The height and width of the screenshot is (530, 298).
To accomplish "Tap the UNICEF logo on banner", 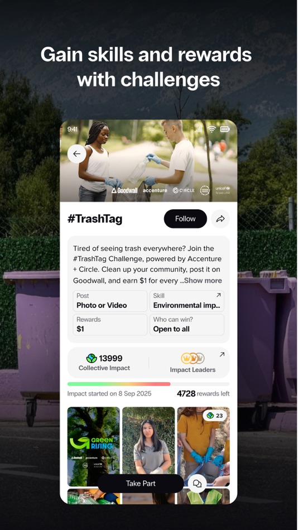I will point(223,190).
